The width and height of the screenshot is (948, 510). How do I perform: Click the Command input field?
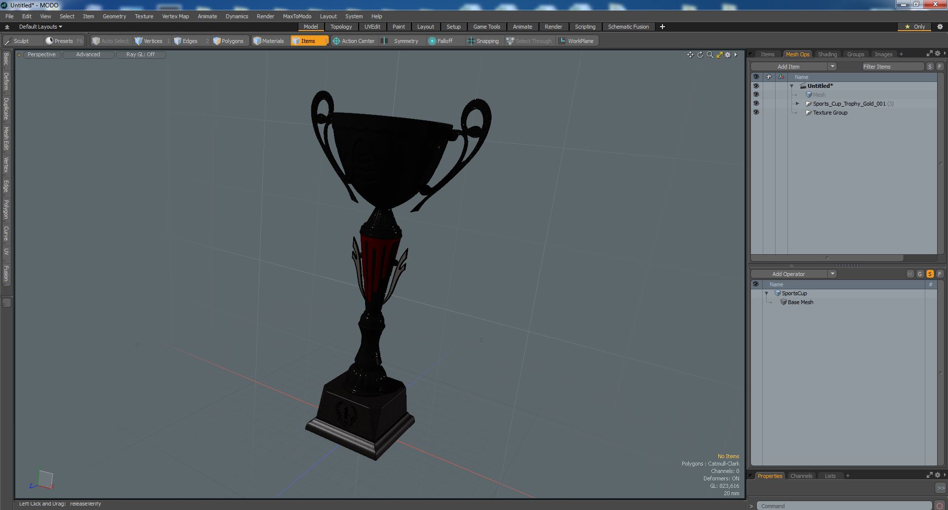[x=845, y=506]
